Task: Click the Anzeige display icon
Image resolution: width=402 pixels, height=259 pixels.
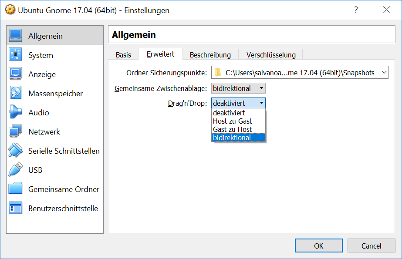Action: (x=15, y=74)
